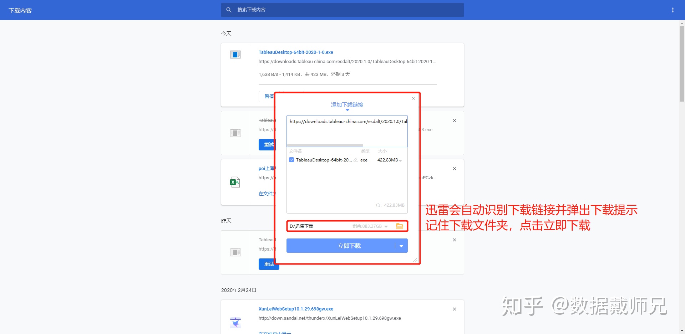This screenshot has width=685, height=334.
Task: Remove the XunLeiWebSetup download entry
Action: pyautogui.click(x=455, y=309)
